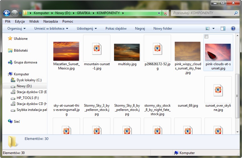Click the Nagraj toolbar button

tap(140, 28)
